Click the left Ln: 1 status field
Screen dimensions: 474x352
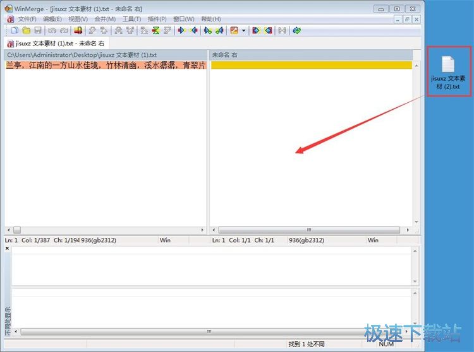click(11, 240)
